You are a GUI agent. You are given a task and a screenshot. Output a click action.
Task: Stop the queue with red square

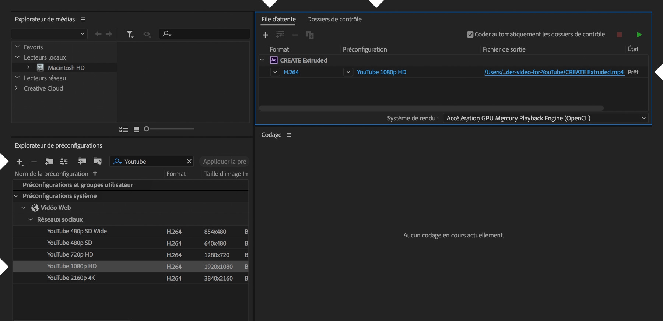[x=619, y=35]
